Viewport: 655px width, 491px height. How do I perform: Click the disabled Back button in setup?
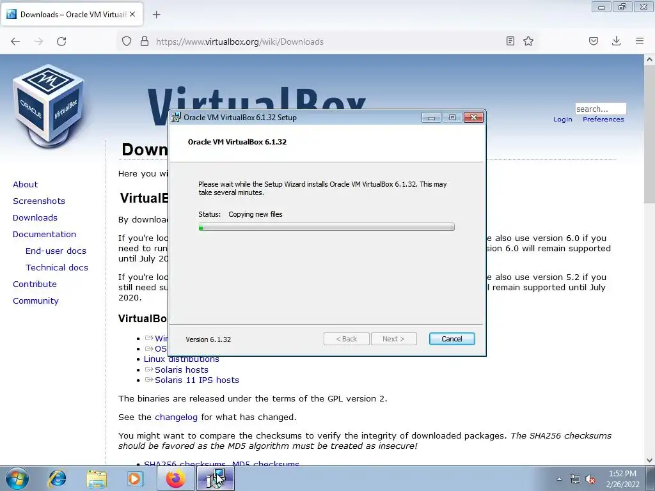coord(346,339)
